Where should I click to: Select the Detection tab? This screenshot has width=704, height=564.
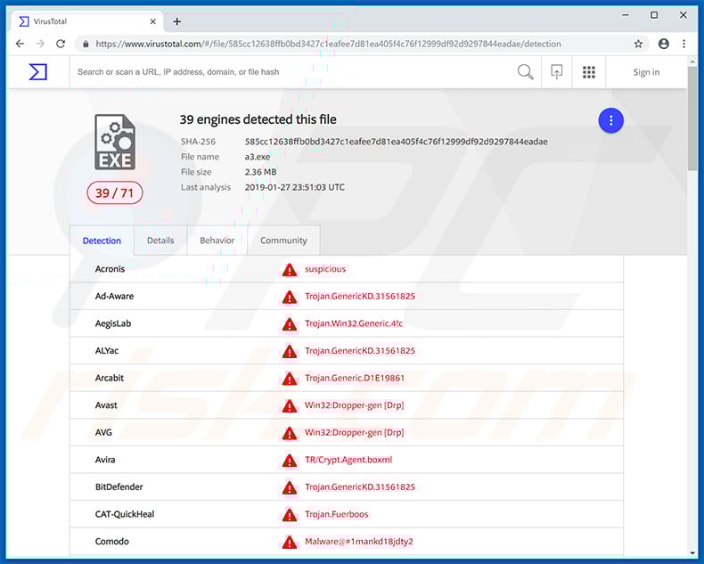coord(102,241)
